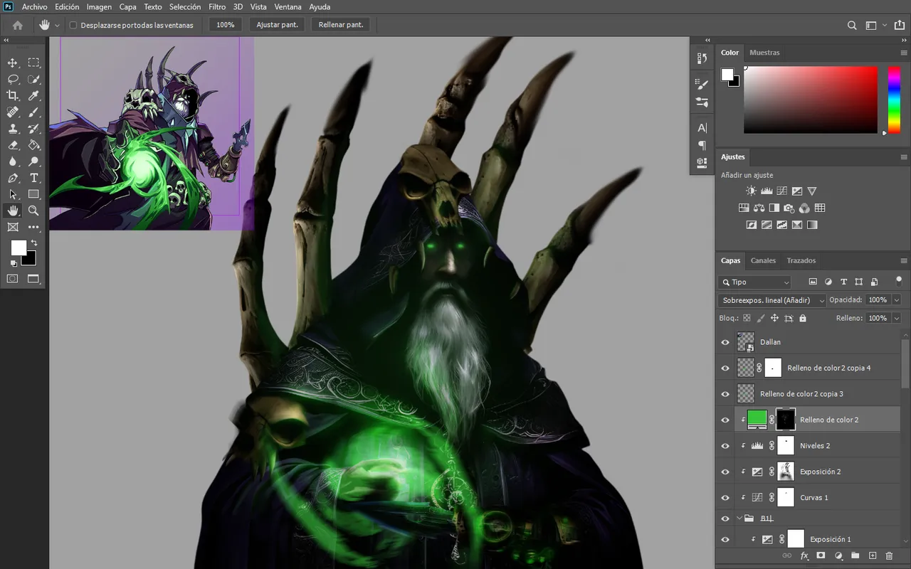Viewport: 911px width, 569px height.
Task: Select the Move tool
Action: [x=13, y=63]
